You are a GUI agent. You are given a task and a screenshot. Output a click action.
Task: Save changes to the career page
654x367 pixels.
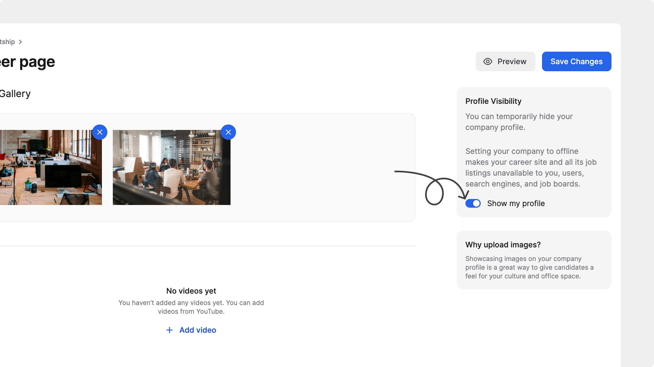tap(576, 61)
